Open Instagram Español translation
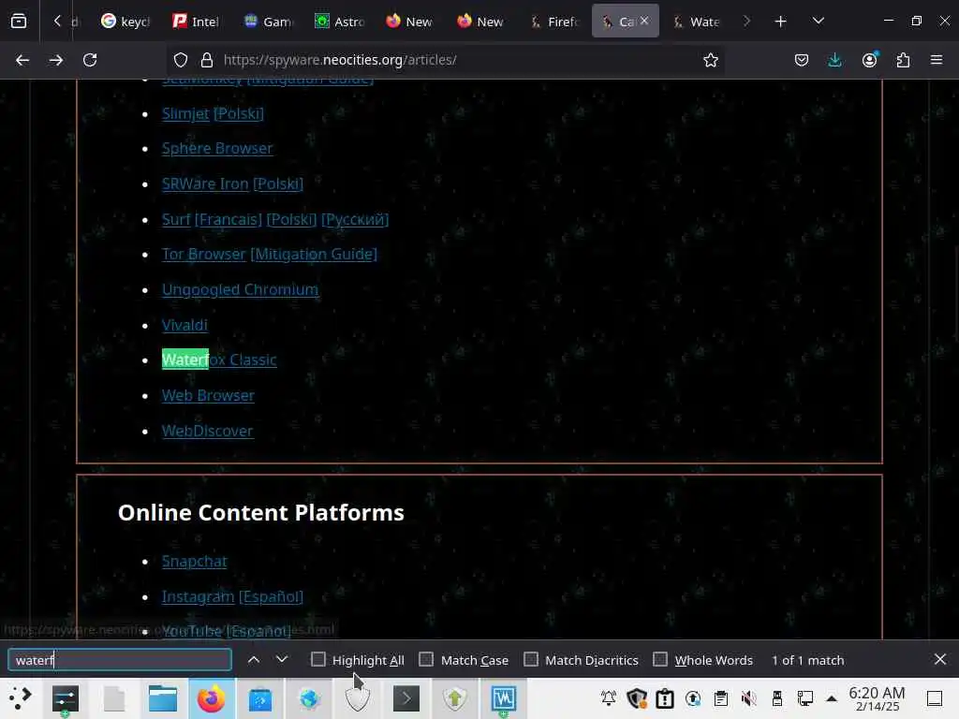Image resolution: width=959 pixels, height=719 pixels. click(271, 596)
